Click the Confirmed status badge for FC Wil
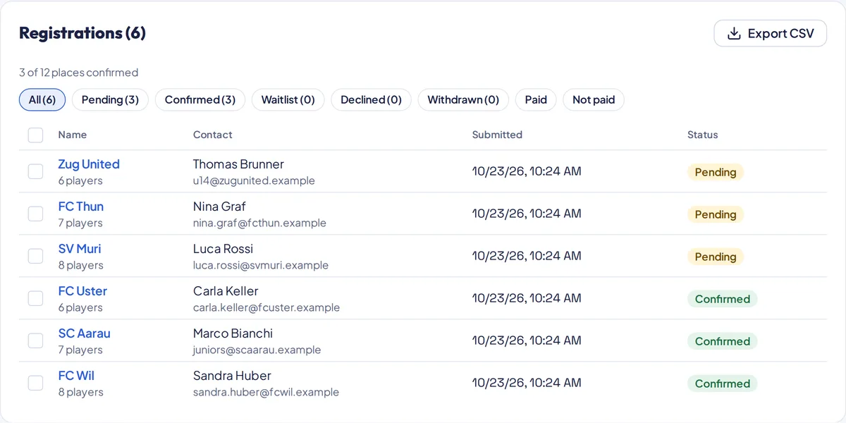846x423 pixels. pos(723,384)
